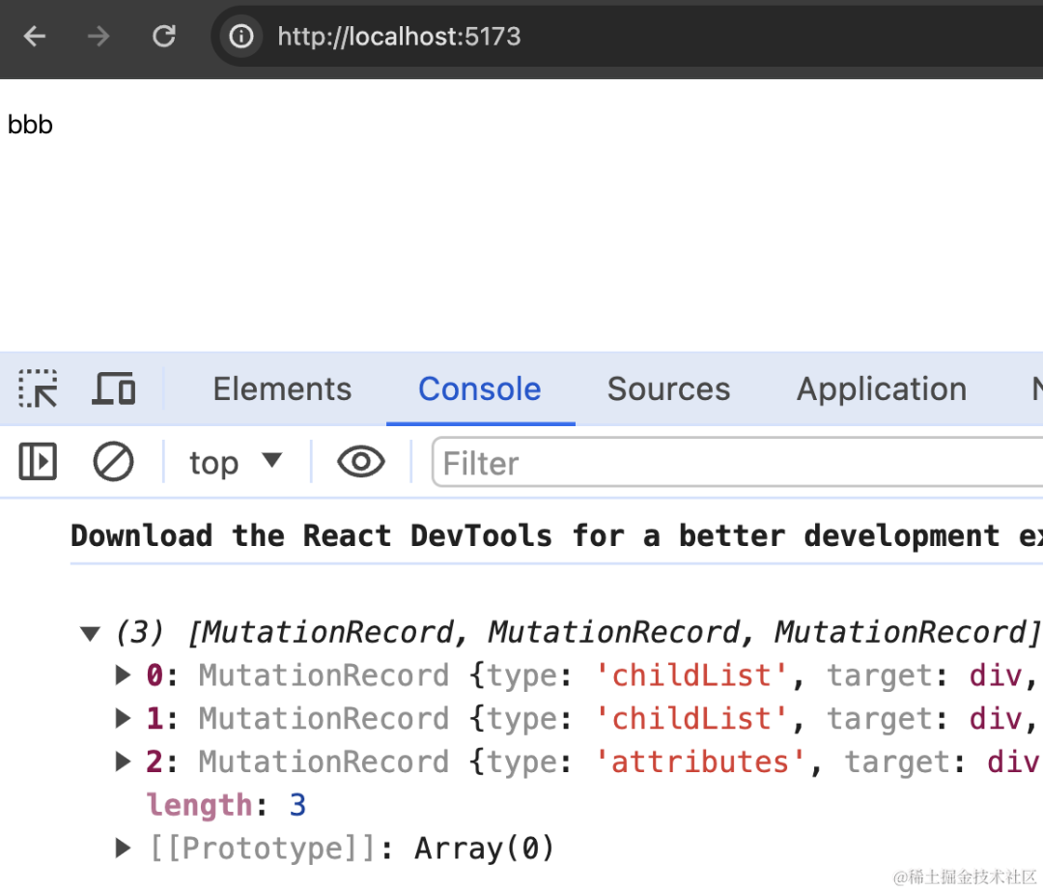
Task: Collapse the (3) MutationRecord array
Action: 90,633
